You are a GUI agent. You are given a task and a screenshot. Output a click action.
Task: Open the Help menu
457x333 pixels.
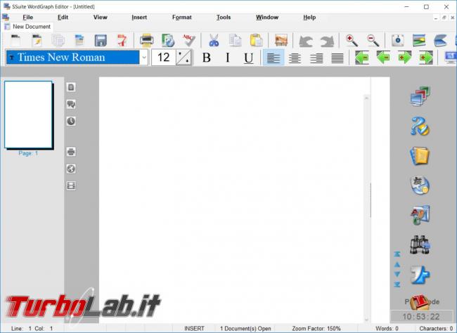(x=309, y=17)
